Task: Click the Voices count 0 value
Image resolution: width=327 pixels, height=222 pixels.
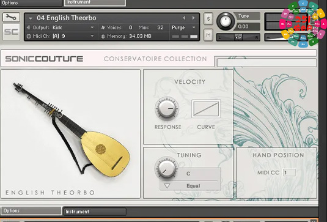Action: (131, 28)
